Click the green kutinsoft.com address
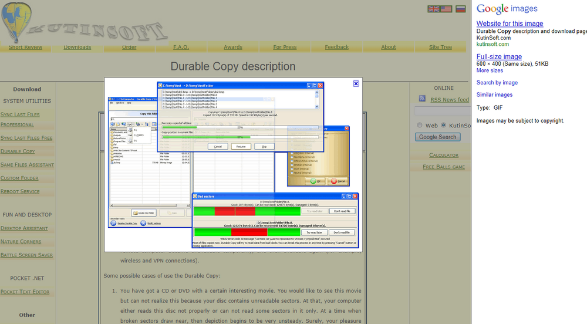Image resolution: width=587 pixels, height=324 pixels. click(x=492, y=44)
